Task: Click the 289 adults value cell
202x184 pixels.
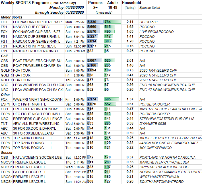Action: coord(113,162)
